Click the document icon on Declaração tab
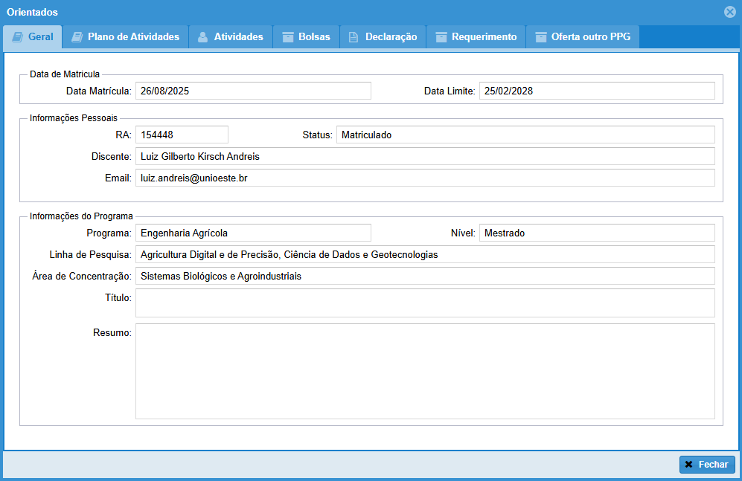 (x=354, y=37)
